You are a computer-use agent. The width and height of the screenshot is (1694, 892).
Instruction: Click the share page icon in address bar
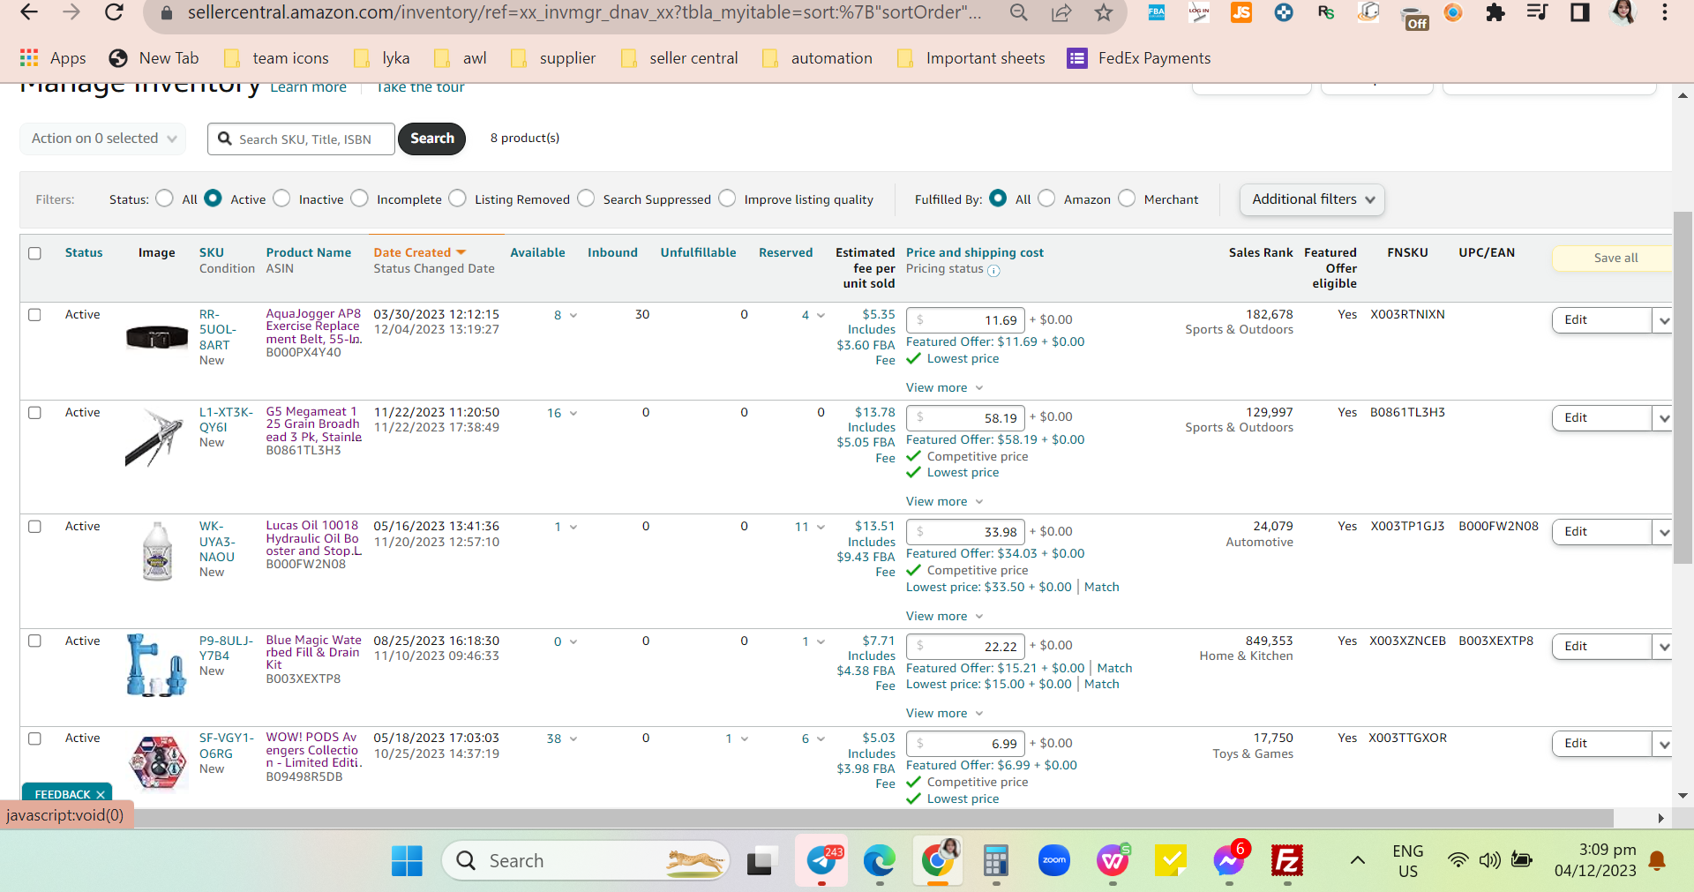(x=1061, y=12)
